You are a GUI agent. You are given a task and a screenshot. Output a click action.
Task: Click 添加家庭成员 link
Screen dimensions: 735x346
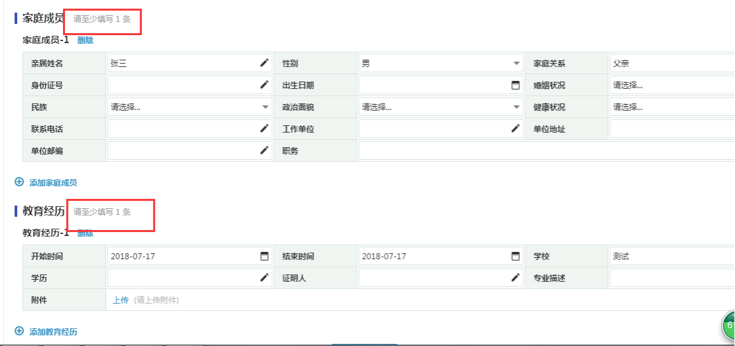pos(53,182)
